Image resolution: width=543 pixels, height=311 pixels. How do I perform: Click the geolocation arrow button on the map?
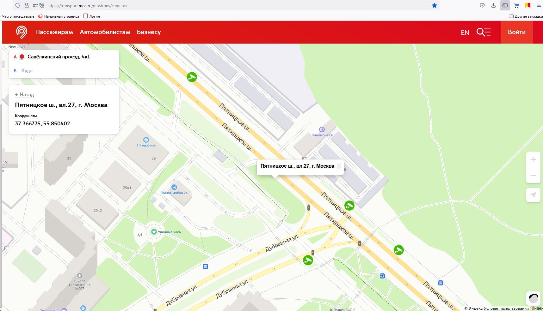[533, 195]
